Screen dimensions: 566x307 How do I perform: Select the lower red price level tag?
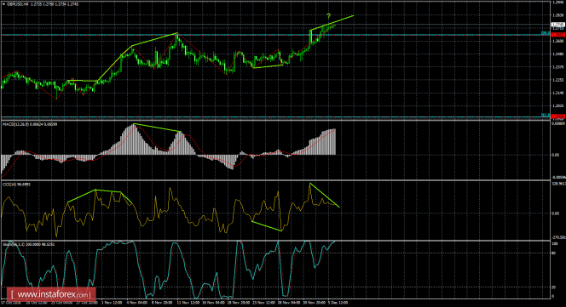click(558, 116)
